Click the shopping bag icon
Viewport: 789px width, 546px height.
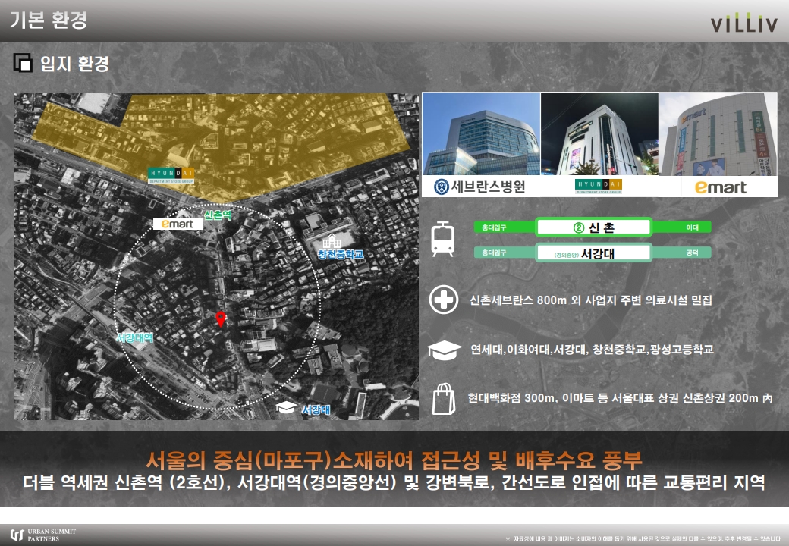point(444,399)
